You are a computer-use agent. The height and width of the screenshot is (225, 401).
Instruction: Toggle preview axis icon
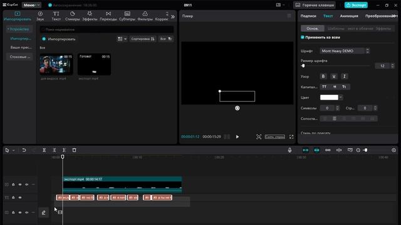point(339,150)
